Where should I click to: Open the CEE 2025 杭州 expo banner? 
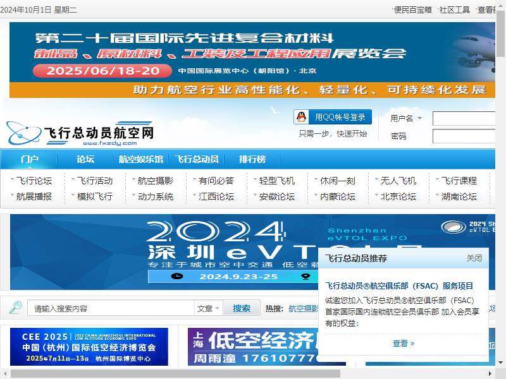89,347
